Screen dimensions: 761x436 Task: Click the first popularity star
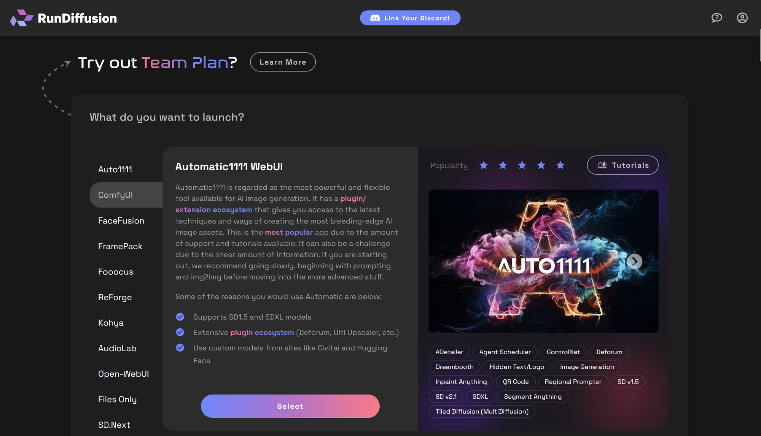pyautogui.click(x=484, y=165)
